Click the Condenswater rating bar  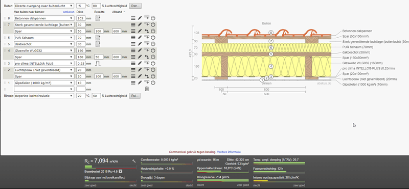pos(167,164)
